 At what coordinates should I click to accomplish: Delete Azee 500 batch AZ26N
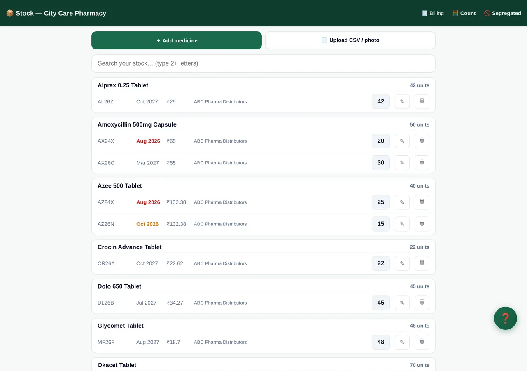click(422, 224)
